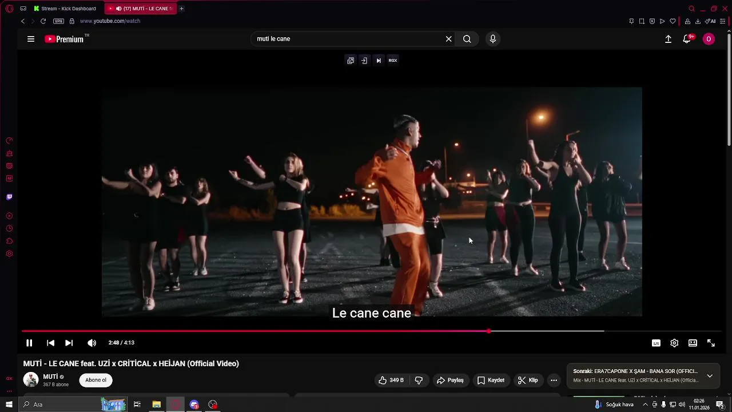Click the RGX button above the video
This screenshot has height=412, width=732.
393,60
